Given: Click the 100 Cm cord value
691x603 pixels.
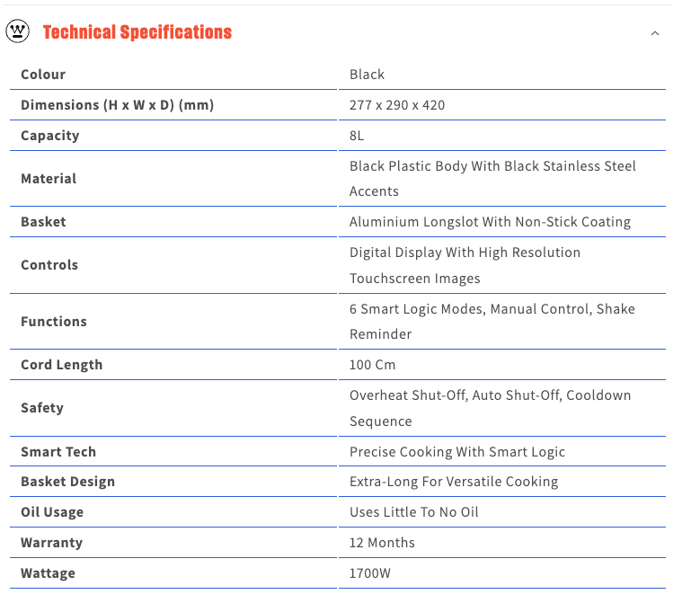Looking at the screenshot, I should pos(372,365).
